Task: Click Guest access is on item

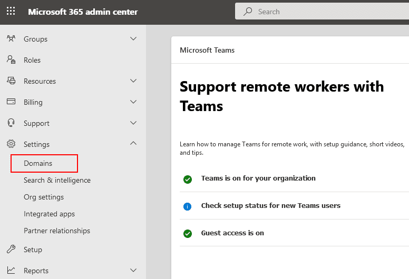Action: click(x=232, y=233)
